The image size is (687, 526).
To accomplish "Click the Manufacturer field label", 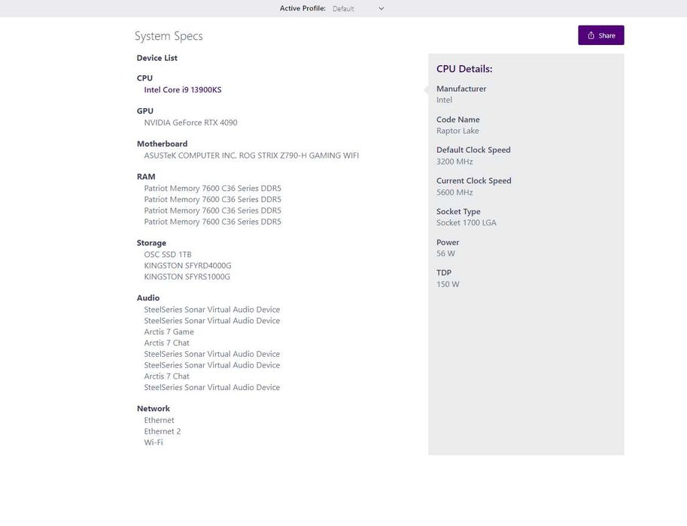I will click(461, 89).
